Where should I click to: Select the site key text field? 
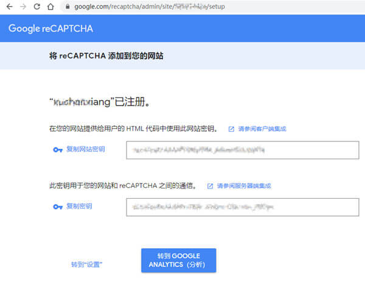click(x=243, y=150)
